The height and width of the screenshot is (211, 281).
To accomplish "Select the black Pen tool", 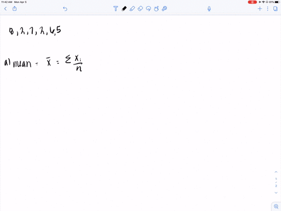I will 124,9.
